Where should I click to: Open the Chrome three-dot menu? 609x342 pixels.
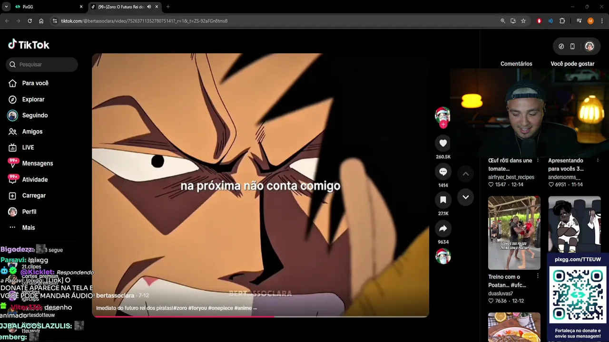tap(602, 21)
